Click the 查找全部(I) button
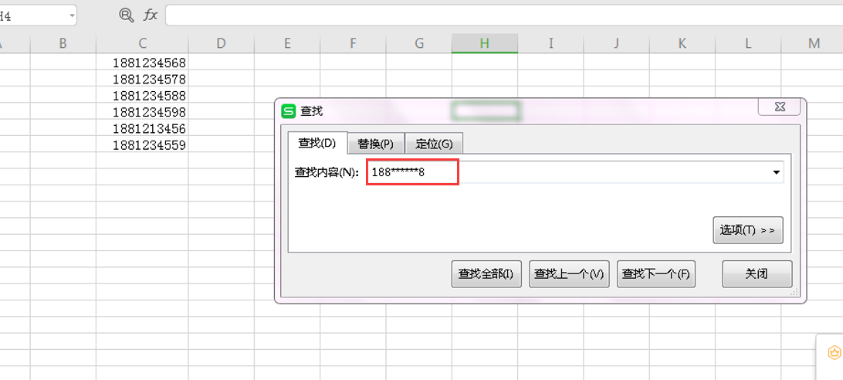This screenshot has width=843, height=380. pyautogui.click(x=486, y=274)
